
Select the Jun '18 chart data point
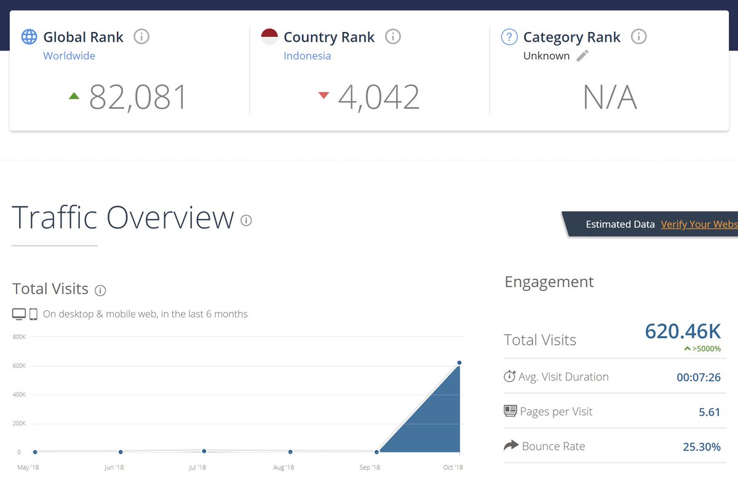[121, 452]
